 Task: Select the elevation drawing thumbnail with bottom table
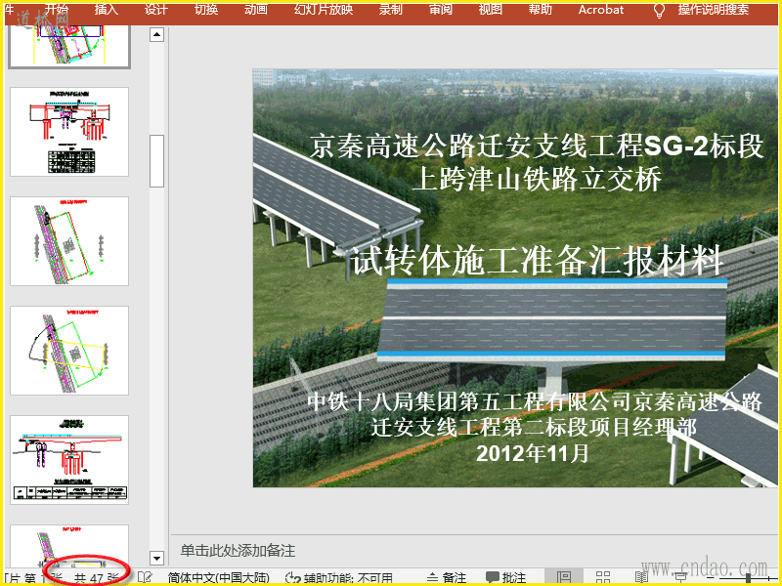69,460
